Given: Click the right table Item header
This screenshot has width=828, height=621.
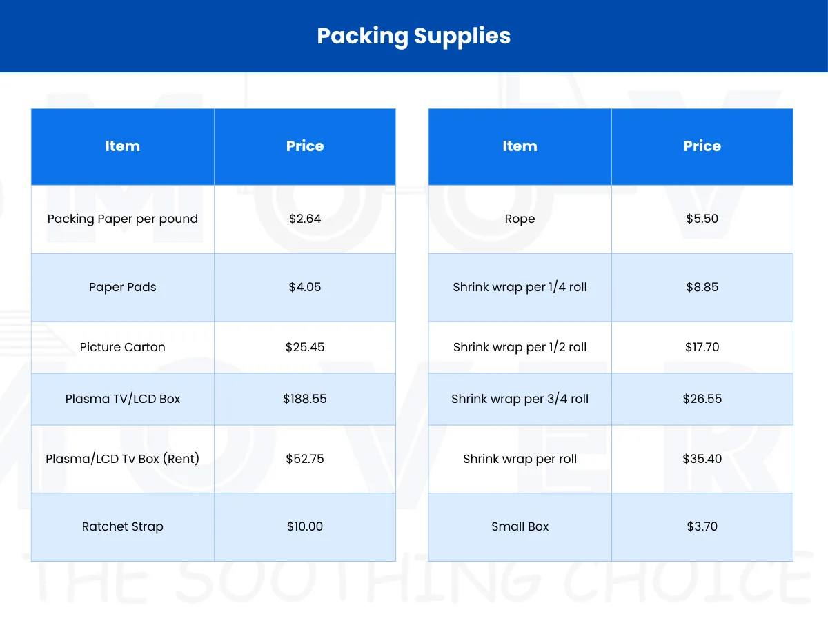Looking at the screenshot, I should click(x=520, y=146).
